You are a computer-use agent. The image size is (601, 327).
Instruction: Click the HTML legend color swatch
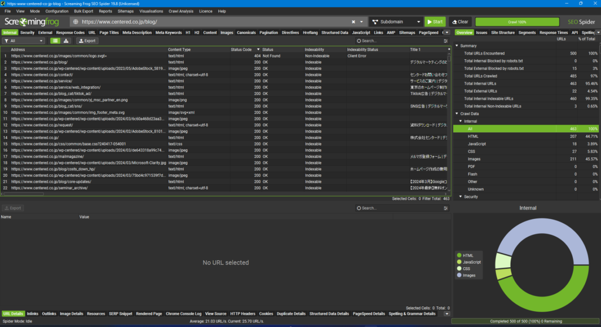point(459,255)
